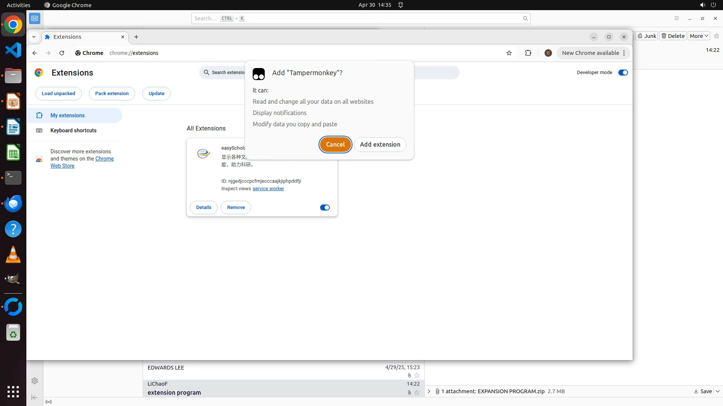Disable Developer mode toggle
The height and width of the screenshot is (406, 723).
623,73
